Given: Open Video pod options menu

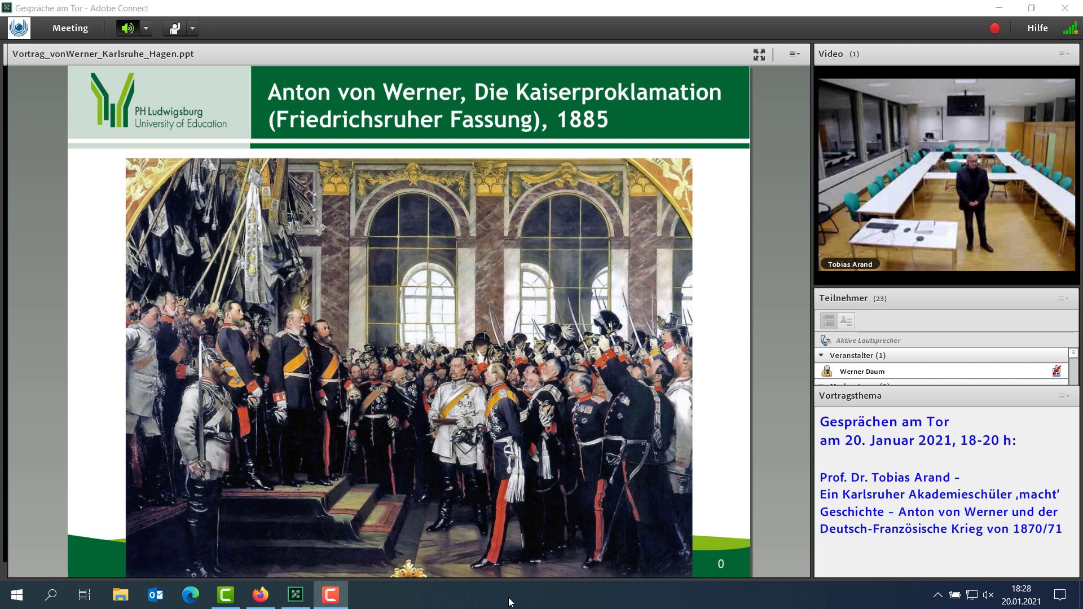Looking at the screenshot, I should coord(1063,54).
